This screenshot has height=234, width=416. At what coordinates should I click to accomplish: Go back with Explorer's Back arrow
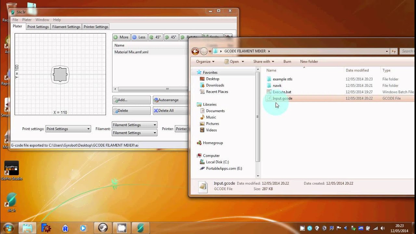pos(195,51)
